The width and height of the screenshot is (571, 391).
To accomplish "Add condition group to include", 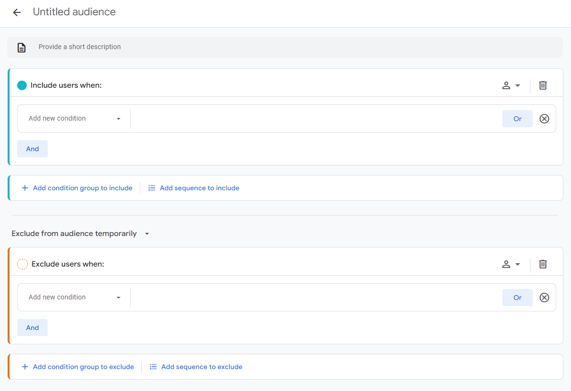I will (x=77, y=188).
